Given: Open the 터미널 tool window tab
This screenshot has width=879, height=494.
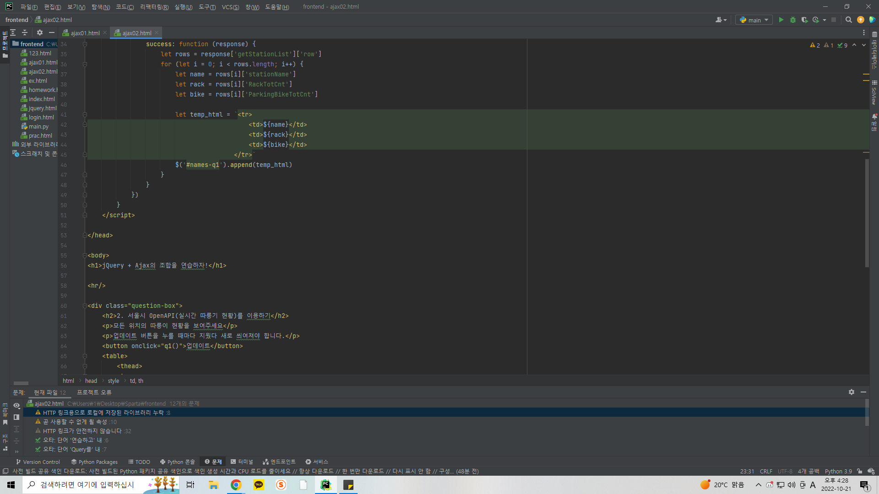Looking at the screenshot, I should pyautogui.click(x=242, y=462).
